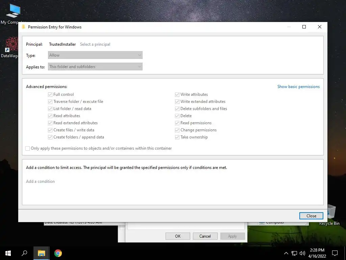Click folder icon in Permission Entry title
This screenshot has height=260, width=346.
click(x=23, y=27)
